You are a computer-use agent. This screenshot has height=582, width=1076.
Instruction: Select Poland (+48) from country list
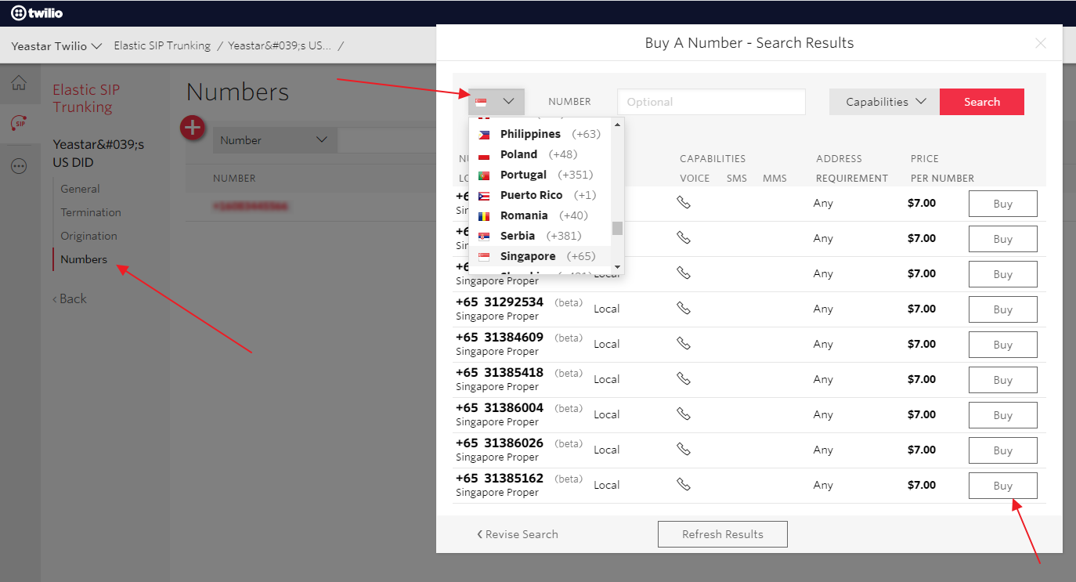click(x=540, y=154)
